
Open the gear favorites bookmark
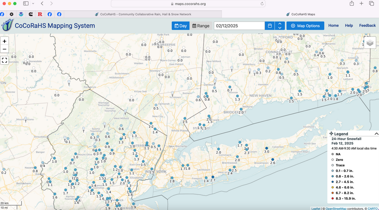click(x=11, y=14)
